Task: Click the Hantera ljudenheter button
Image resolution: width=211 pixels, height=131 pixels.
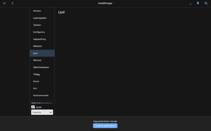Action: click(105, 126)
